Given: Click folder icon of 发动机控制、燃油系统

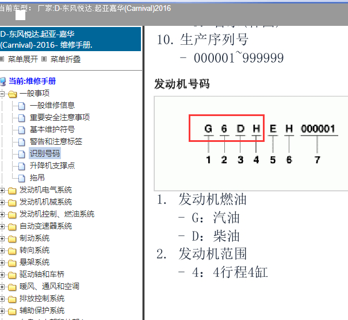Looking at the screenshot, I should 12,214.
